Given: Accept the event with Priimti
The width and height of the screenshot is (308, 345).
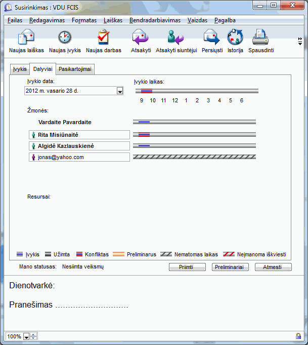Looking at the screenshot, I should 187,267.
